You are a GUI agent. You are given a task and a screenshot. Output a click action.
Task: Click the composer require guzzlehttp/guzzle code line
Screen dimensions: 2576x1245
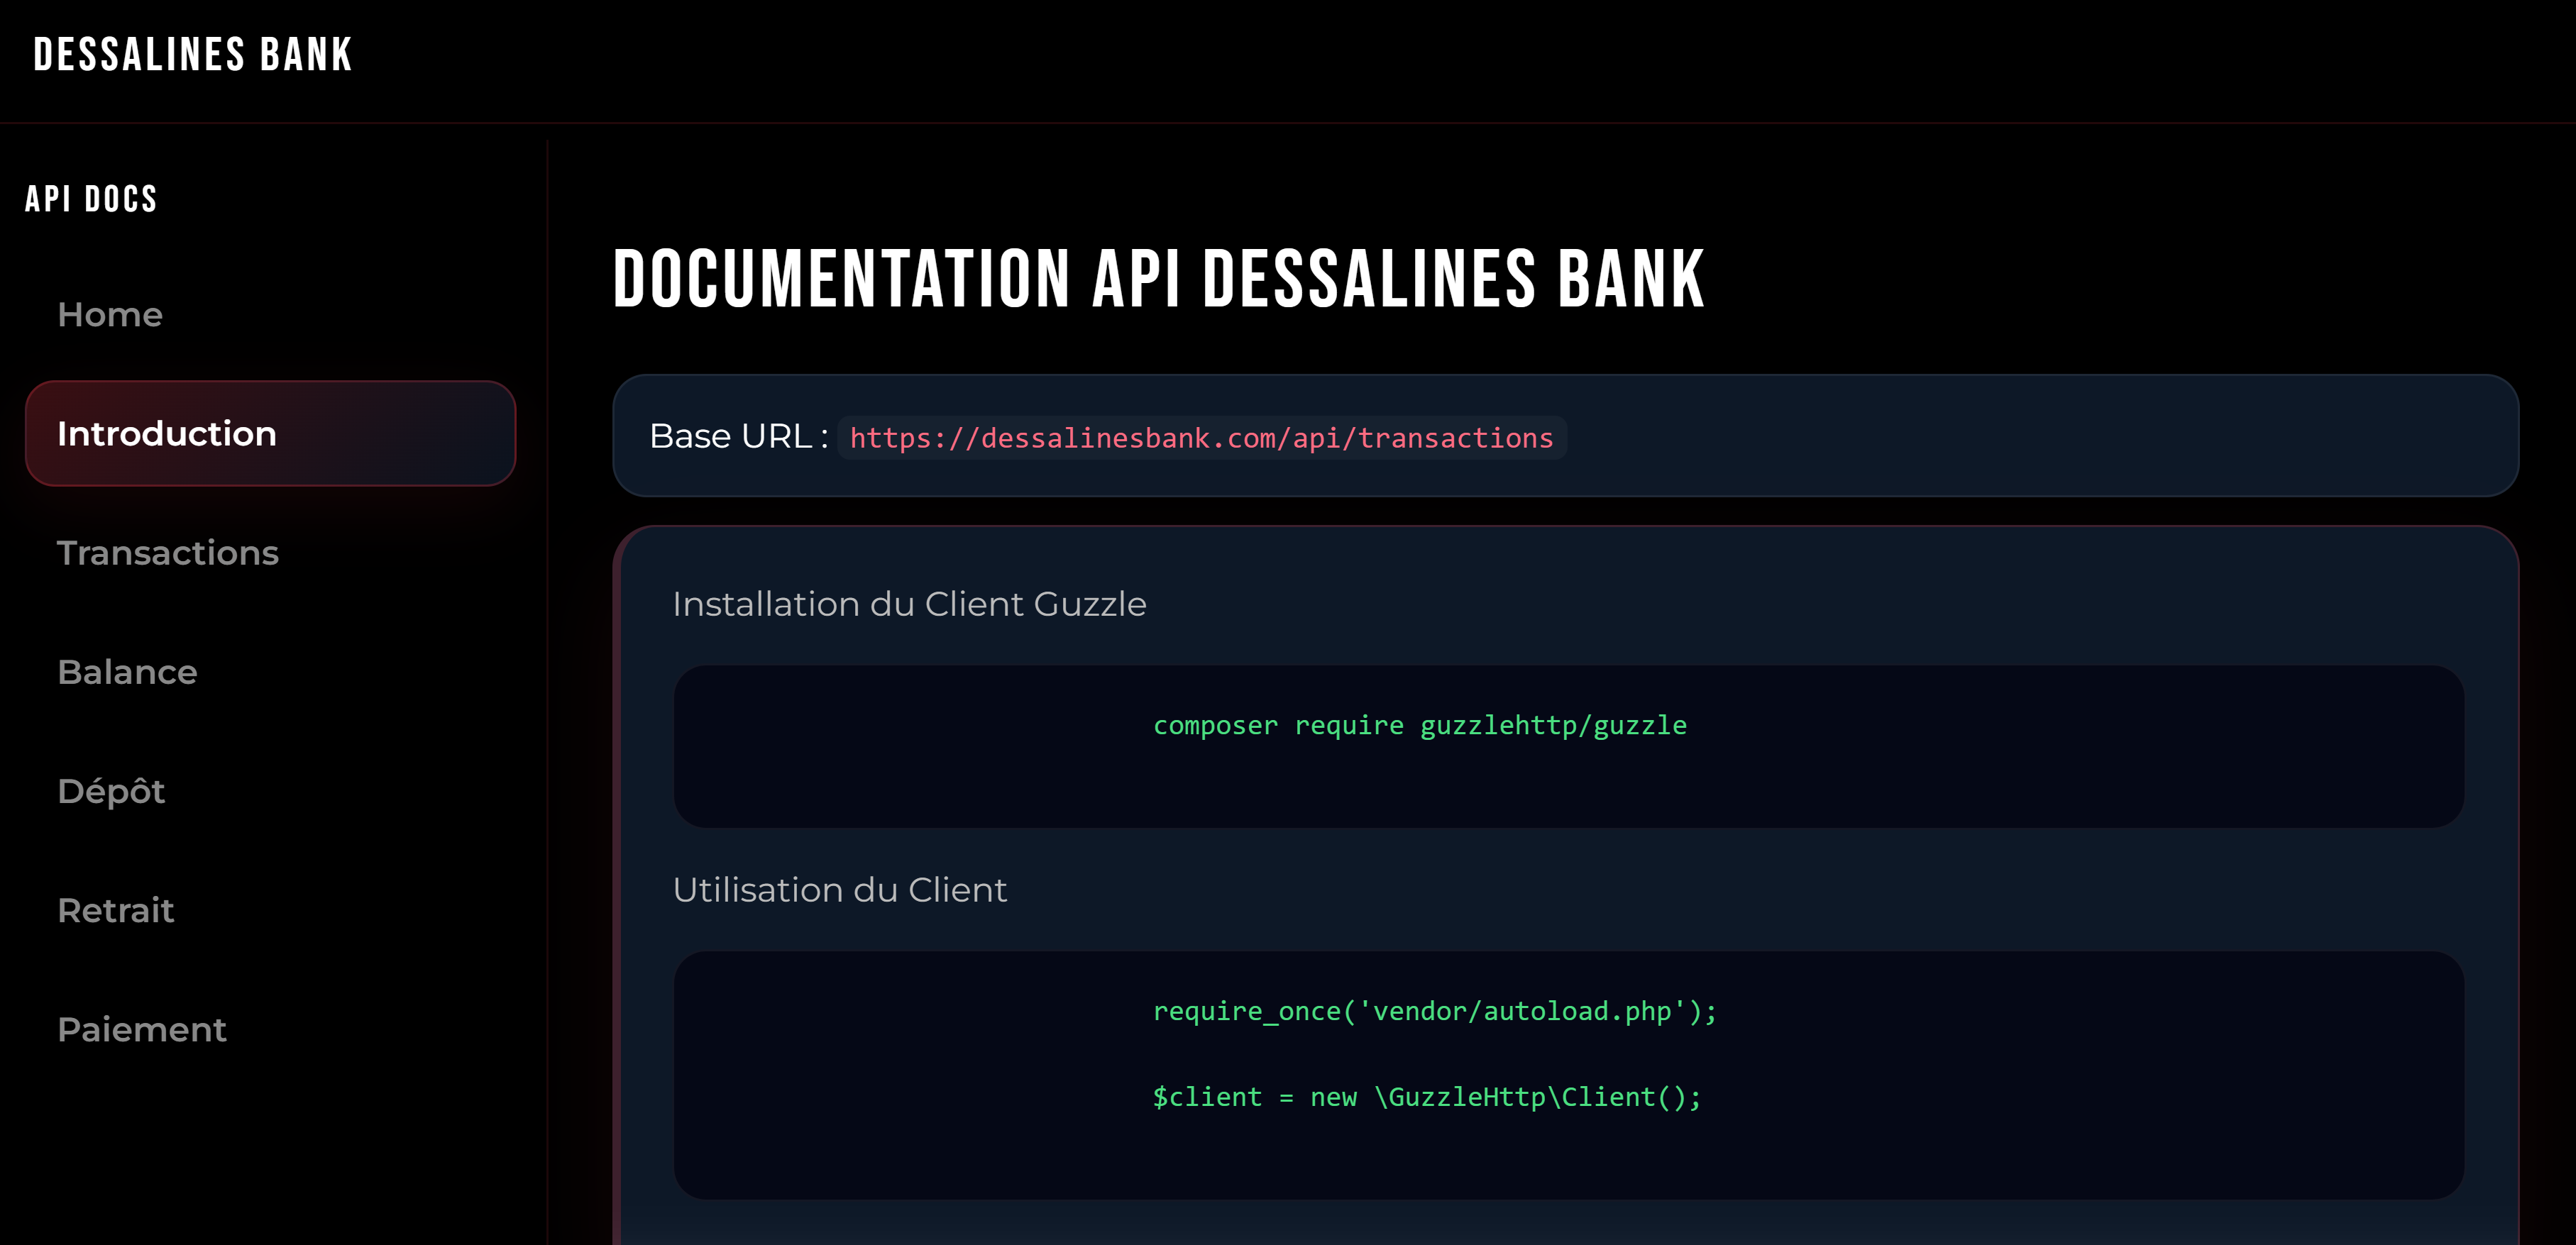[1419, 725]
